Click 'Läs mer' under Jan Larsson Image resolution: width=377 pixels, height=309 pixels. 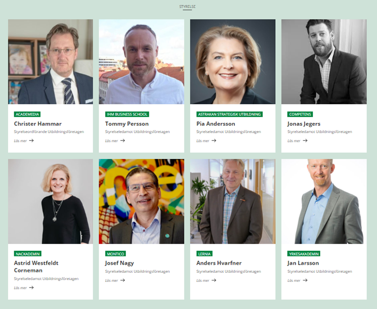pos(294,280)
